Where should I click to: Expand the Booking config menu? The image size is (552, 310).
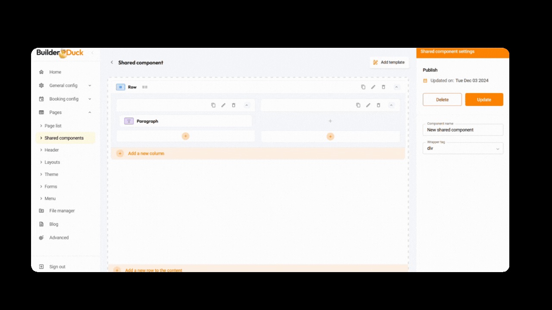65,99
